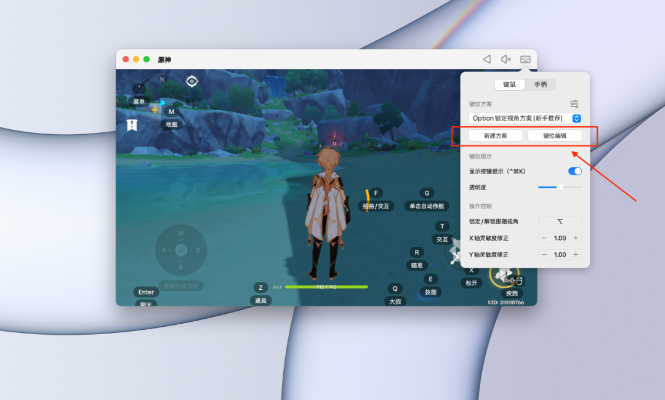Screen dimensions: 665x400
Task: Click the T key hint bubble
Action: tap(442, 226)
